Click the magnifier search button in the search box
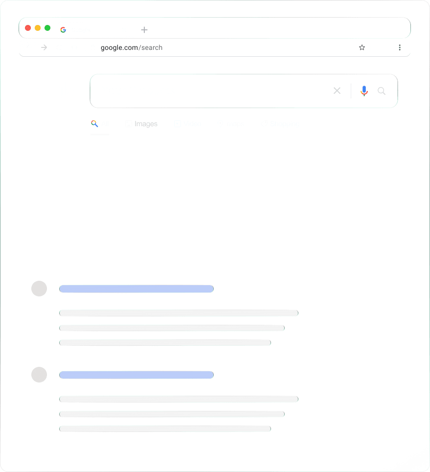This screenshot has width=430, height=472. click(382, 90)
